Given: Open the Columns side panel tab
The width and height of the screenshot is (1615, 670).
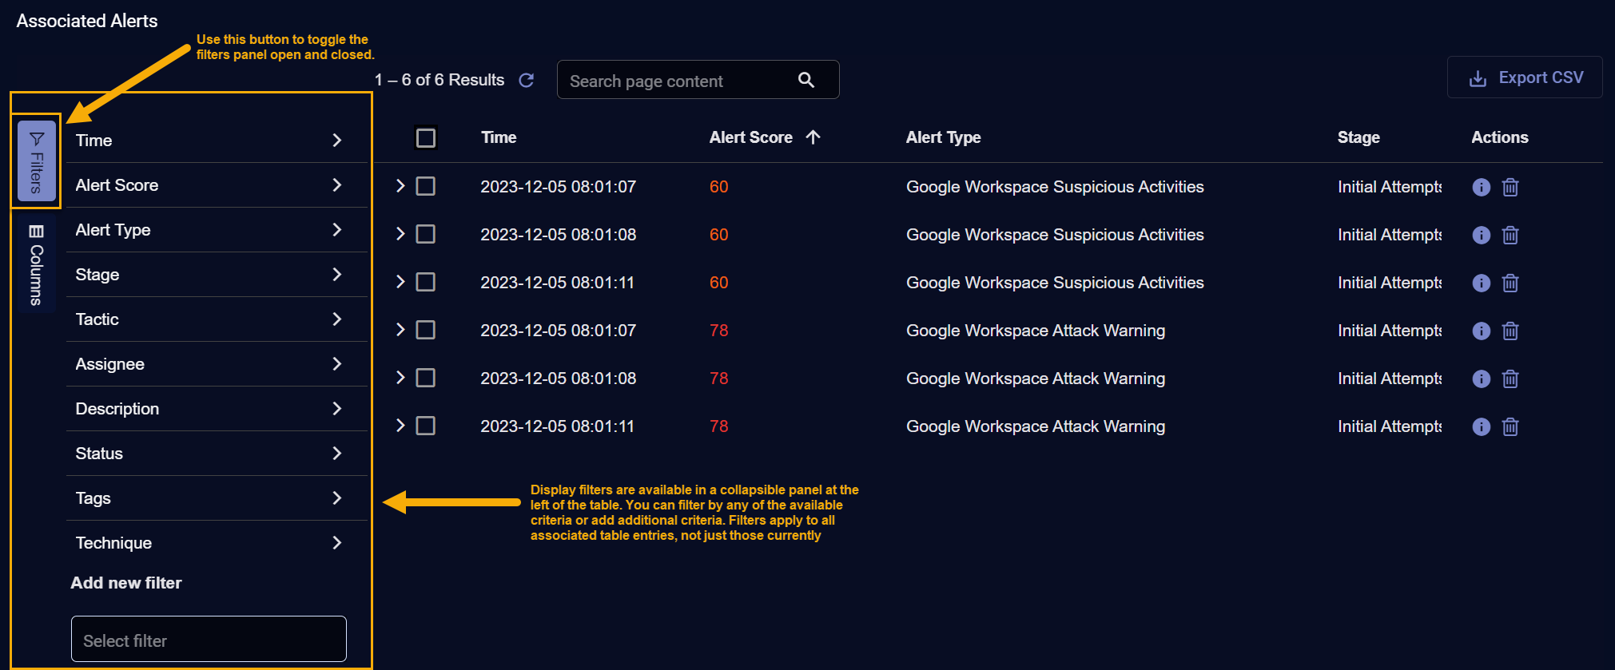Looking at the screenshot, I should 36,265.
